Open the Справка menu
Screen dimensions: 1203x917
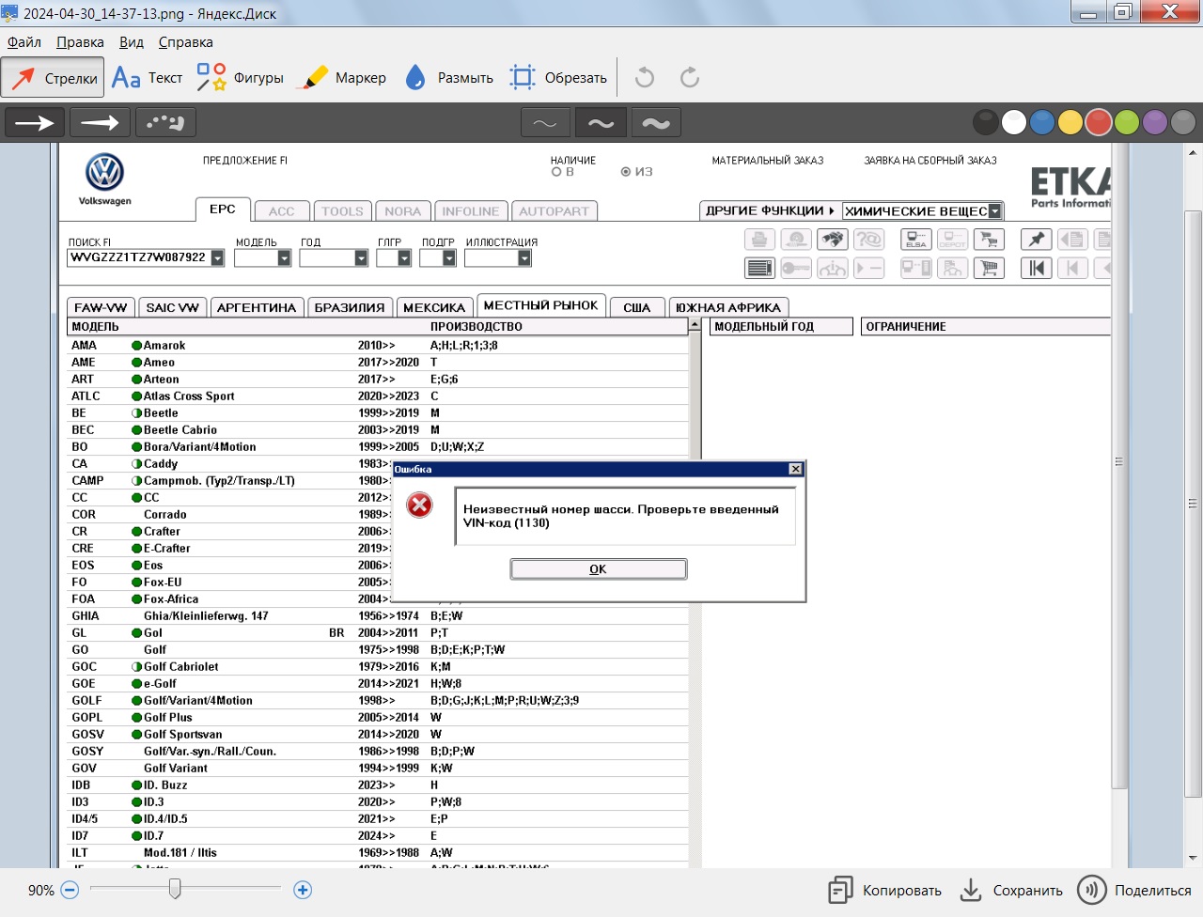tap(186, 42)
